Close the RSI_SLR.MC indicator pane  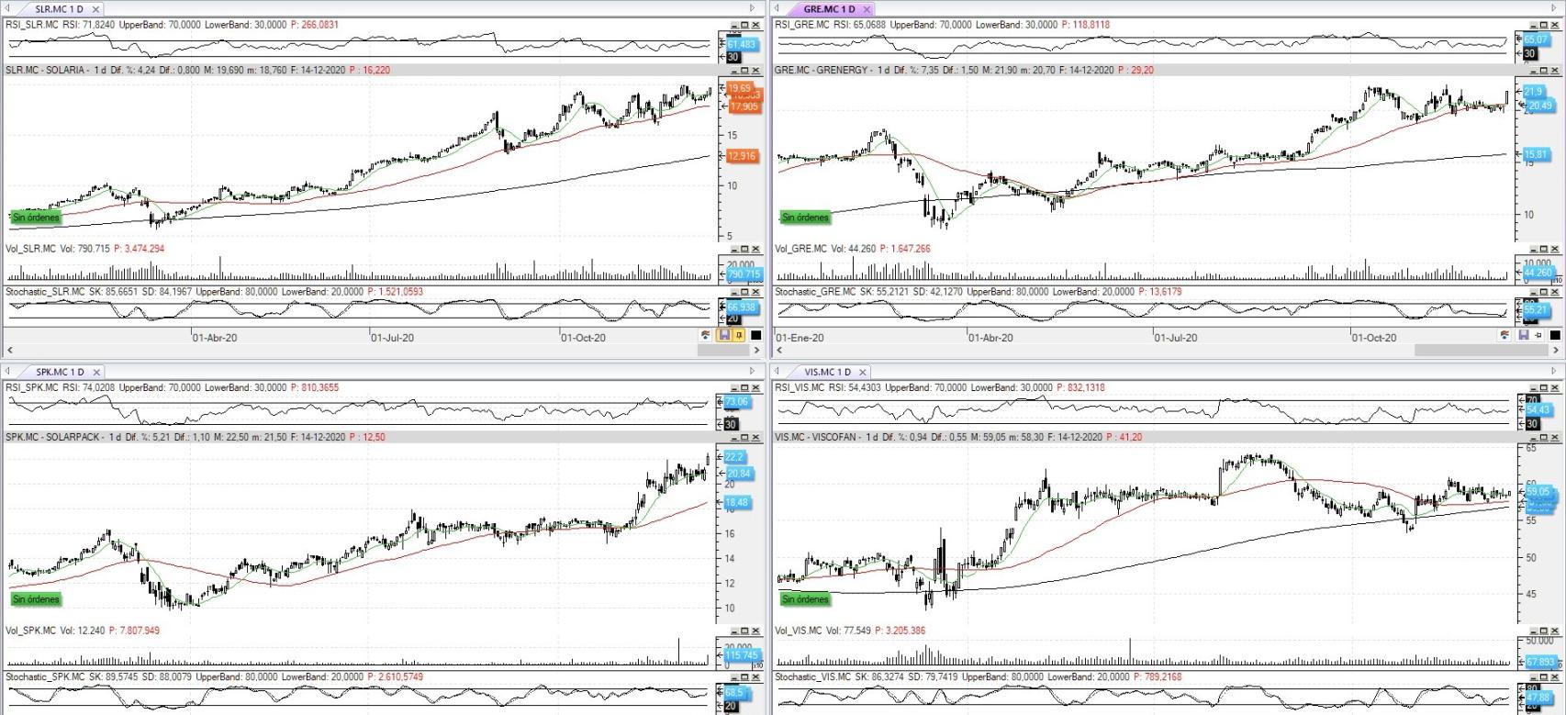coord(755,26)
